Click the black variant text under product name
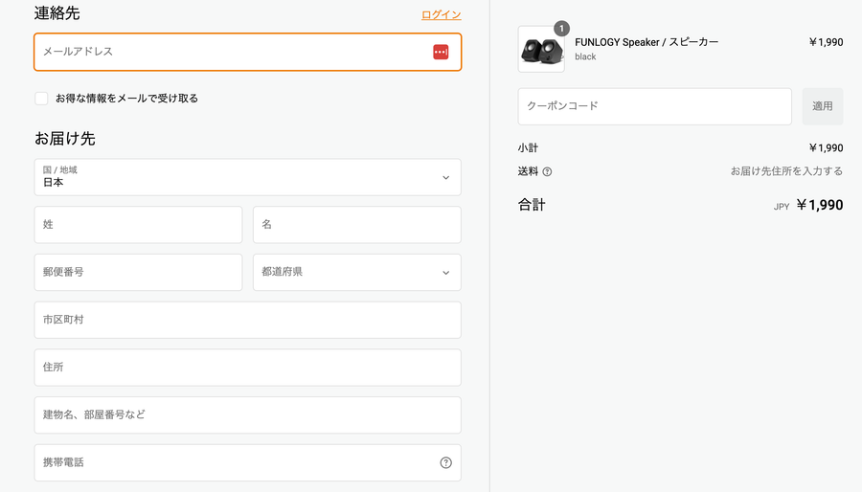 point(585,56)
